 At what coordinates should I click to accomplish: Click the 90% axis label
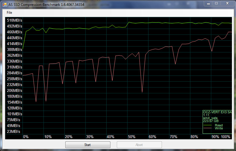(x=216, y=137)
